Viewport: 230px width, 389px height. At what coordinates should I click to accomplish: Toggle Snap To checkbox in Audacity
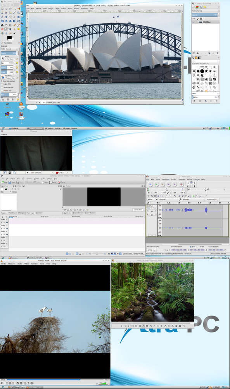(163, 250)
